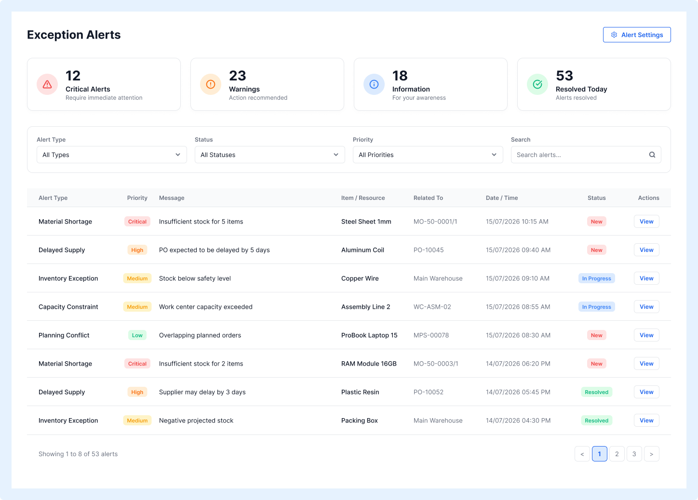The width and height of the screenshot is (698, 500).
Task: Go to previous page with left arrow
Action: 582,454
